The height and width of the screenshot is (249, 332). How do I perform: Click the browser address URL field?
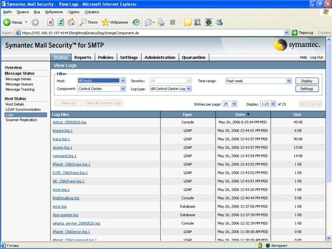[152, 33]
